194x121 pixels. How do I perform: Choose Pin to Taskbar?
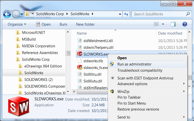click(129, 97)
